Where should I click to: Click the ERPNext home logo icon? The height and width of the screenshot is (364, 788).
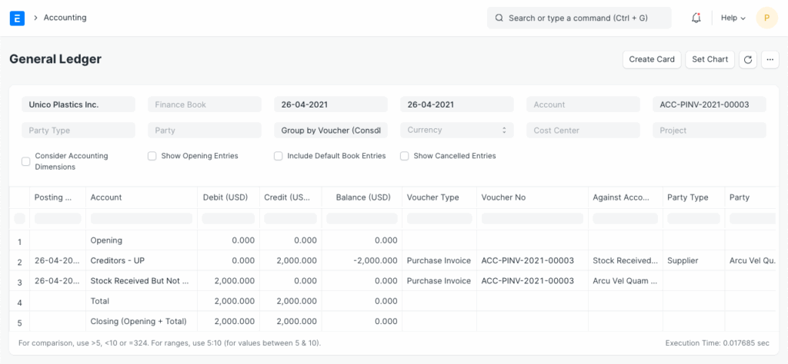pyautogui.click(x=17, y=18)
